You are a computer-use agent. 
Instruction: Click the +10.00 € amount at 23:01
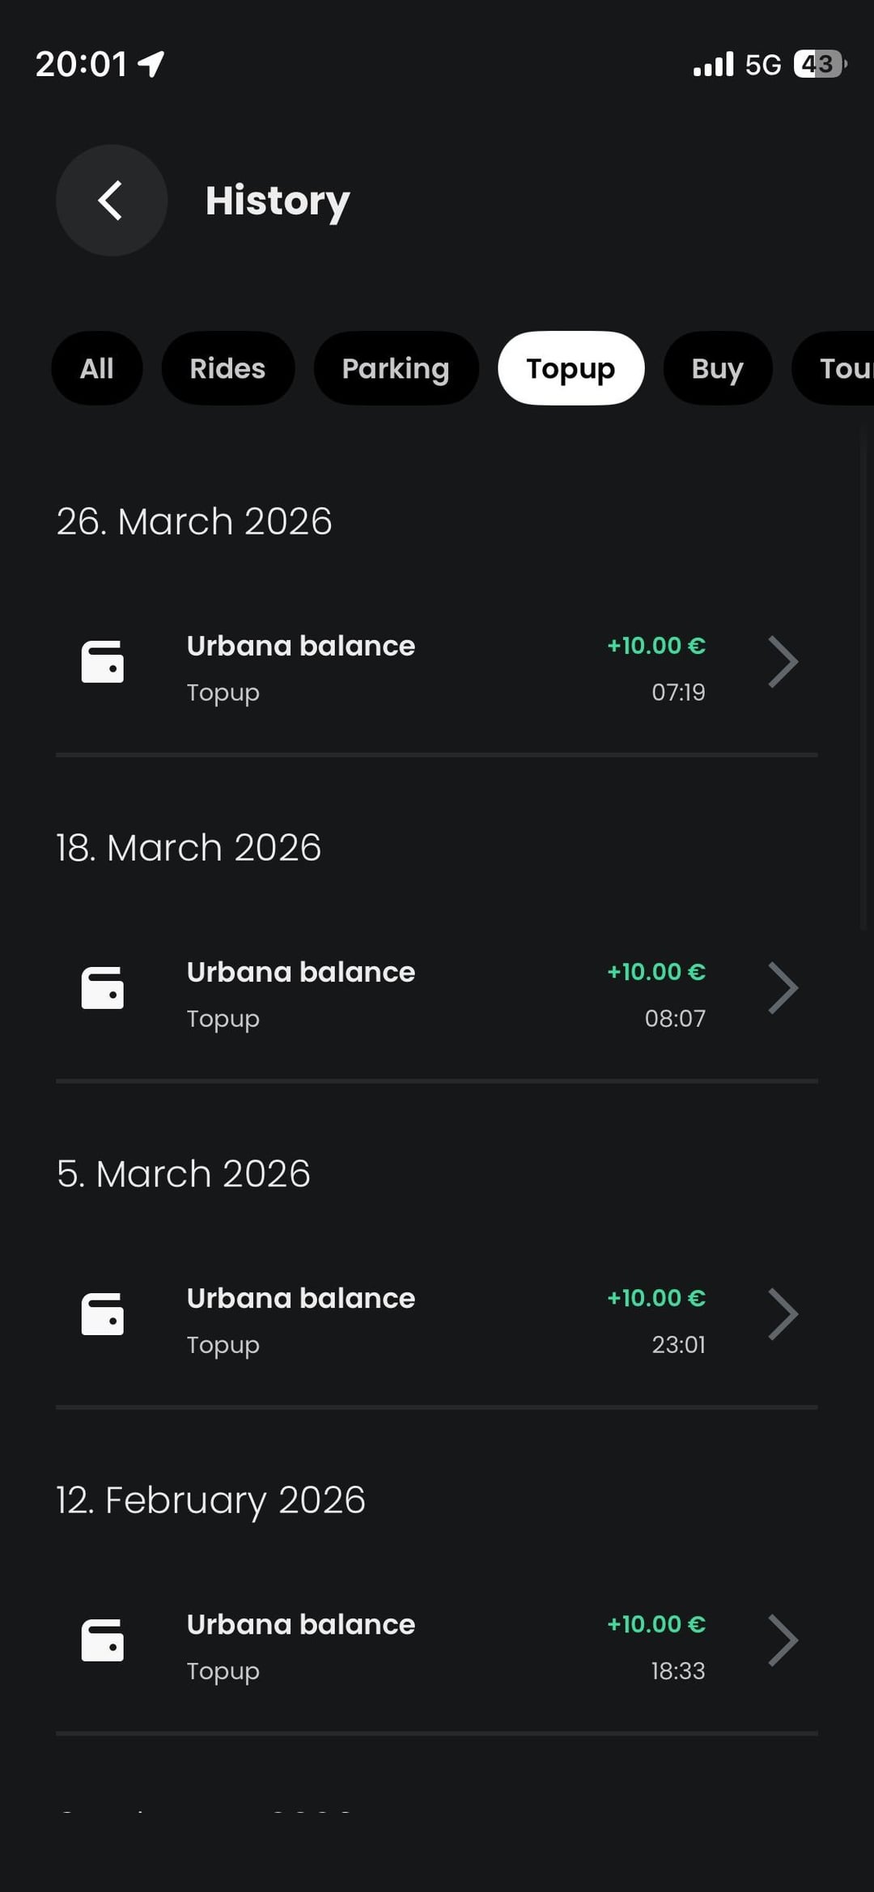click(656, 1298)
